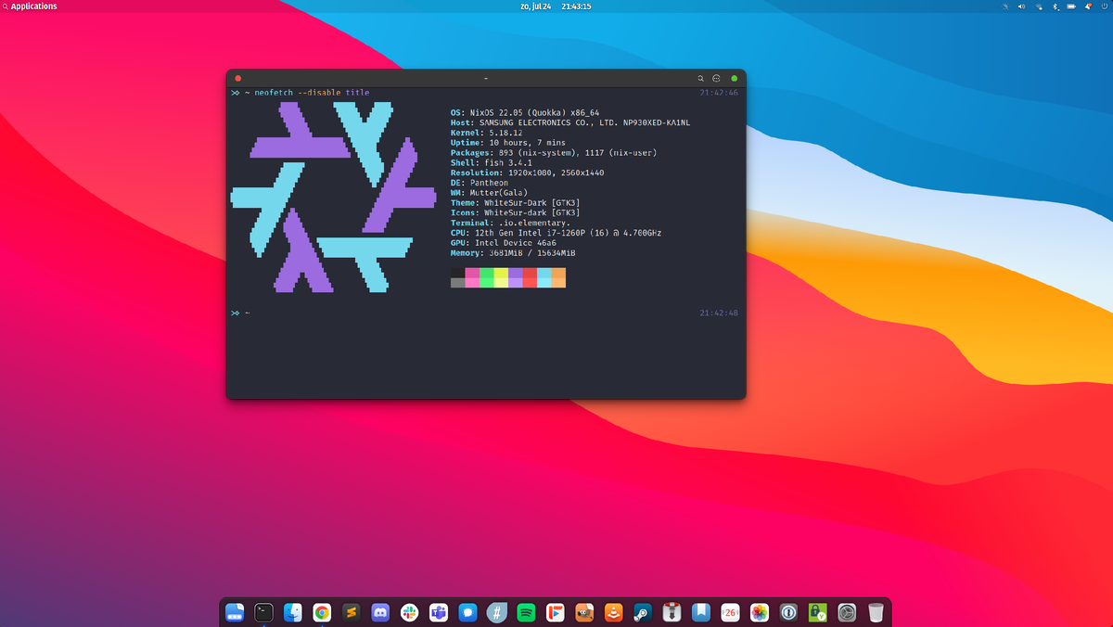Focus the empty fish prompt line
1113x627 pixels.
(x=486, y=313)
